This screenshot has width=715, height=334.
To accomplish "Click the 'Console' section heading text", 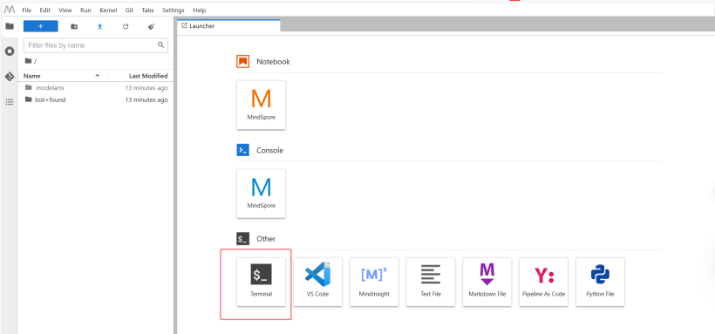I will click(x=270, y=150).
